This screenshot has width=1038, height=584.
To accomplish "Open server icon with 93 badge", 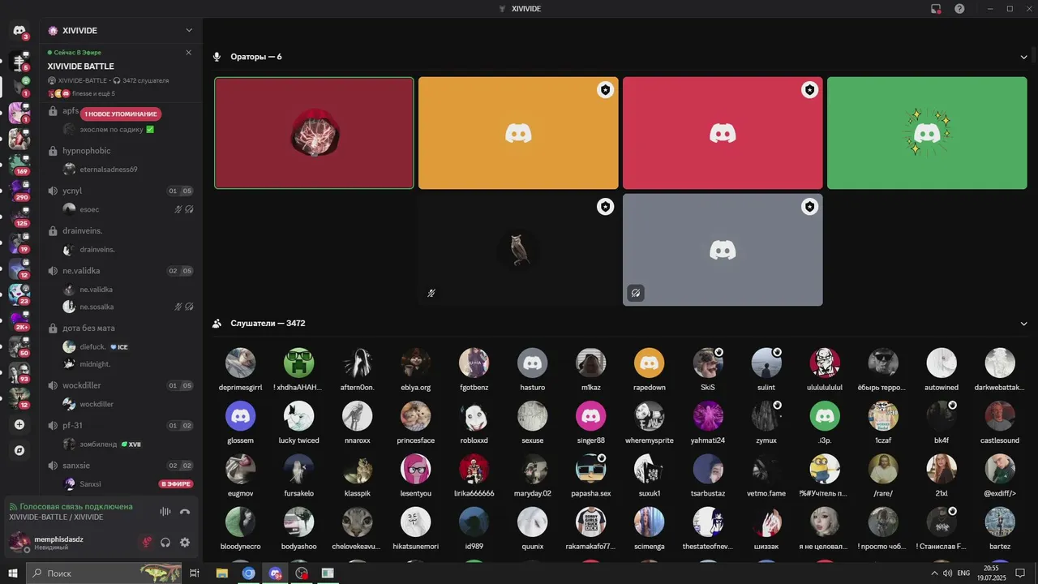I will coord(19,372).
